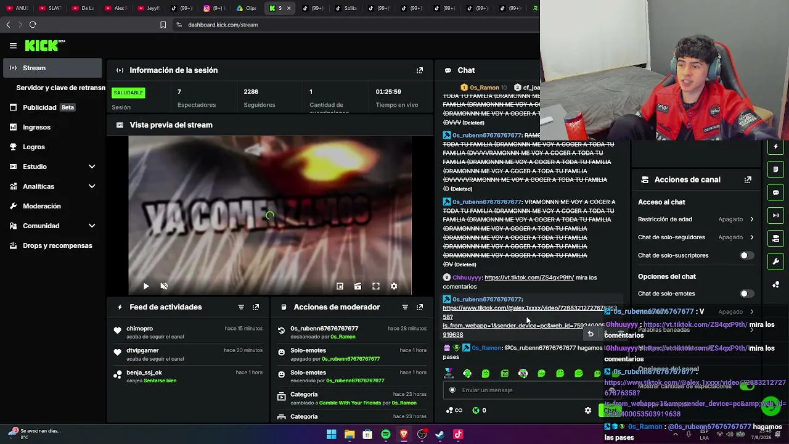The width and height of the screenshot is (789, 444).
Task: Toggle Chat de solo-emotes
Action: (746, 294)
